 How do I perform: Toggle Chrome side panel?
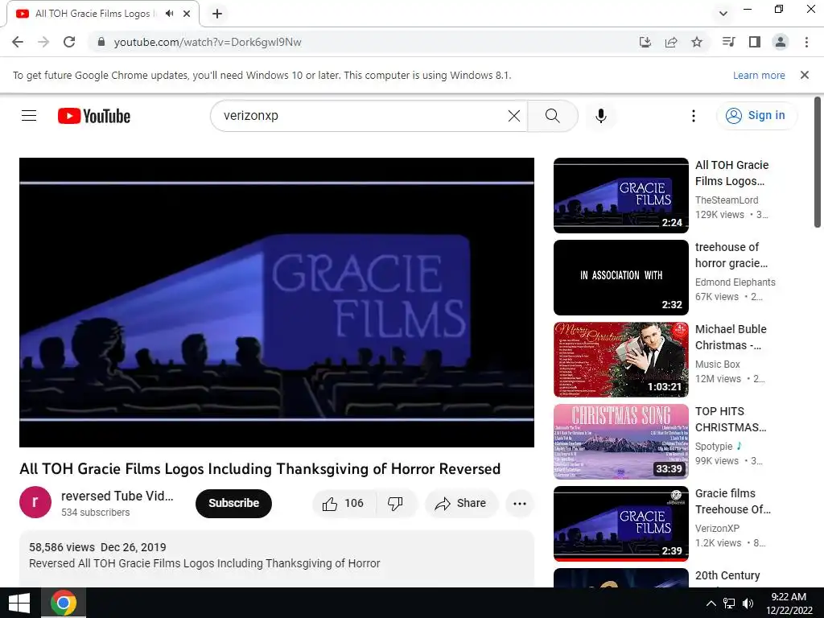[755, 42]
